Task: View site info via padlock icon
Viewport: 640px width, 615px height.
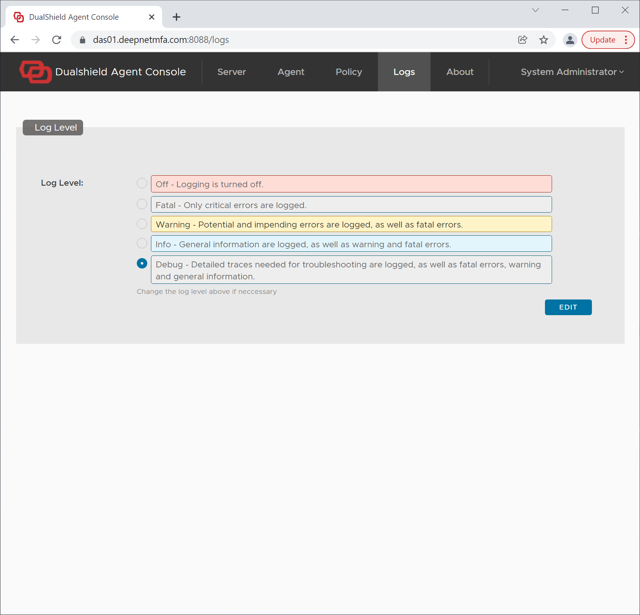Action: tap(83, 40)
